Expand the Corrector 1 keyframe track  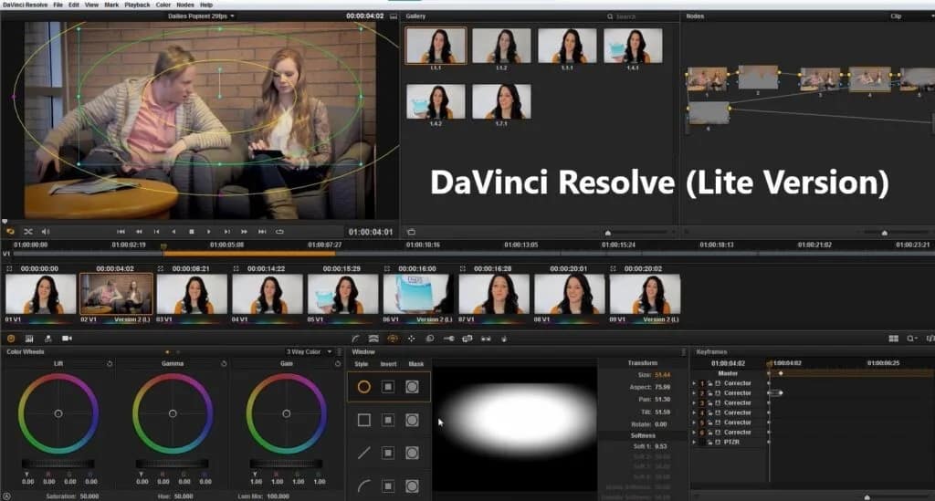tap(694, 383)
